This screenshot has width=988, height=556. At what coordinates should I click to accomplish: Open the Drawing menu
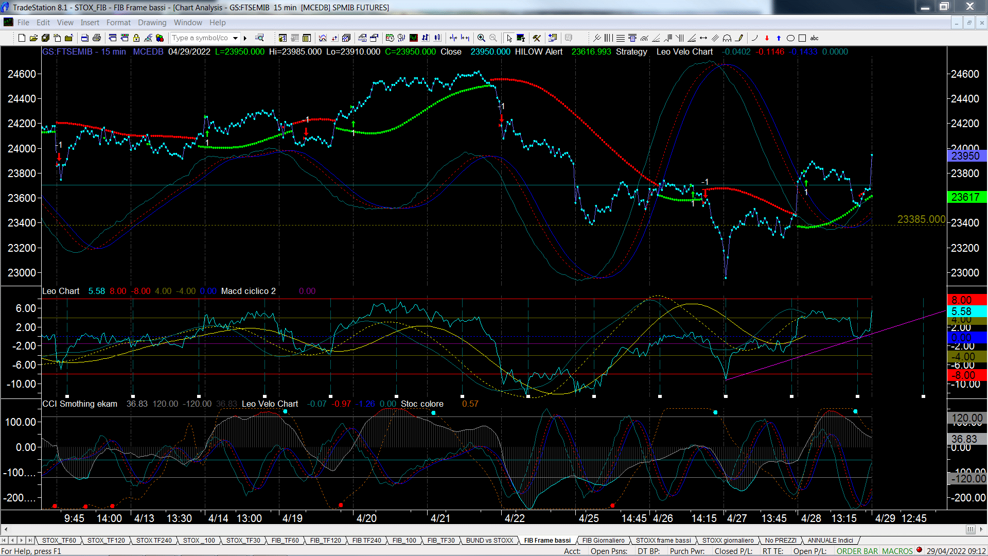[x=152, y=23]
